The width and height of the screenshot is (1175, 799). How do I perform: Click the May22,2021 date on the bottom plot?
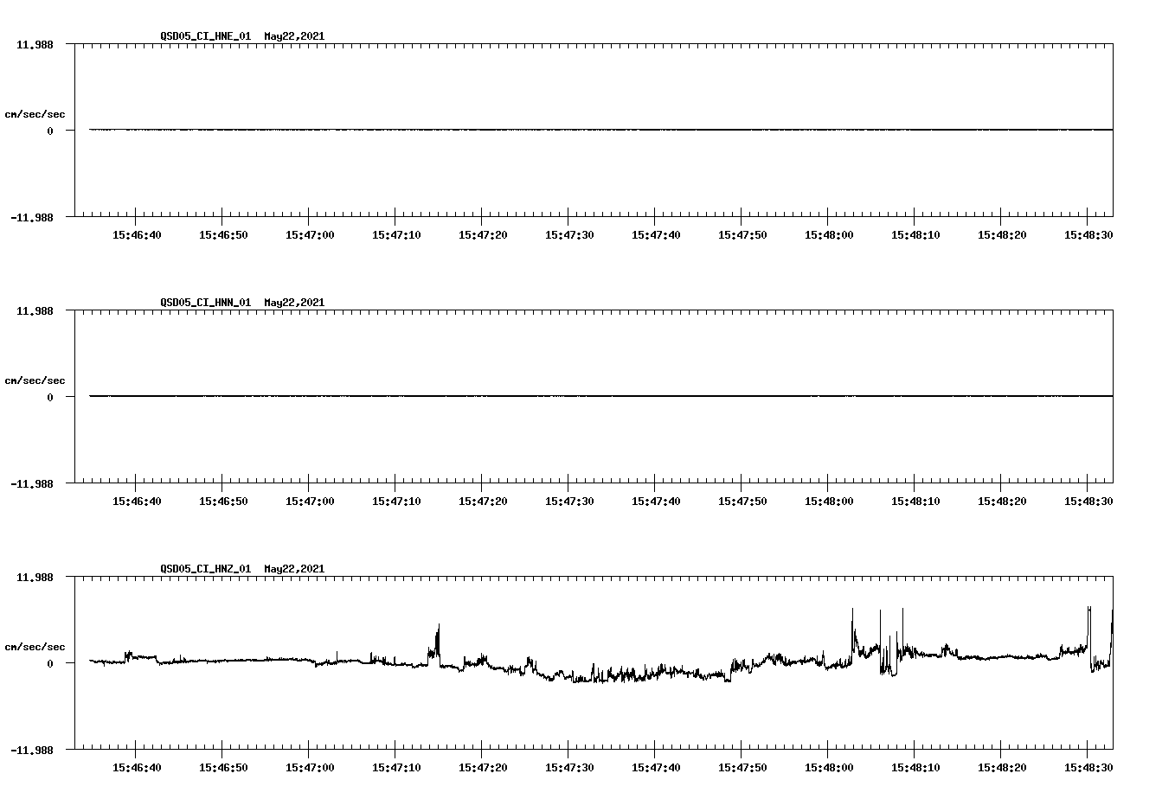(292, 568)
